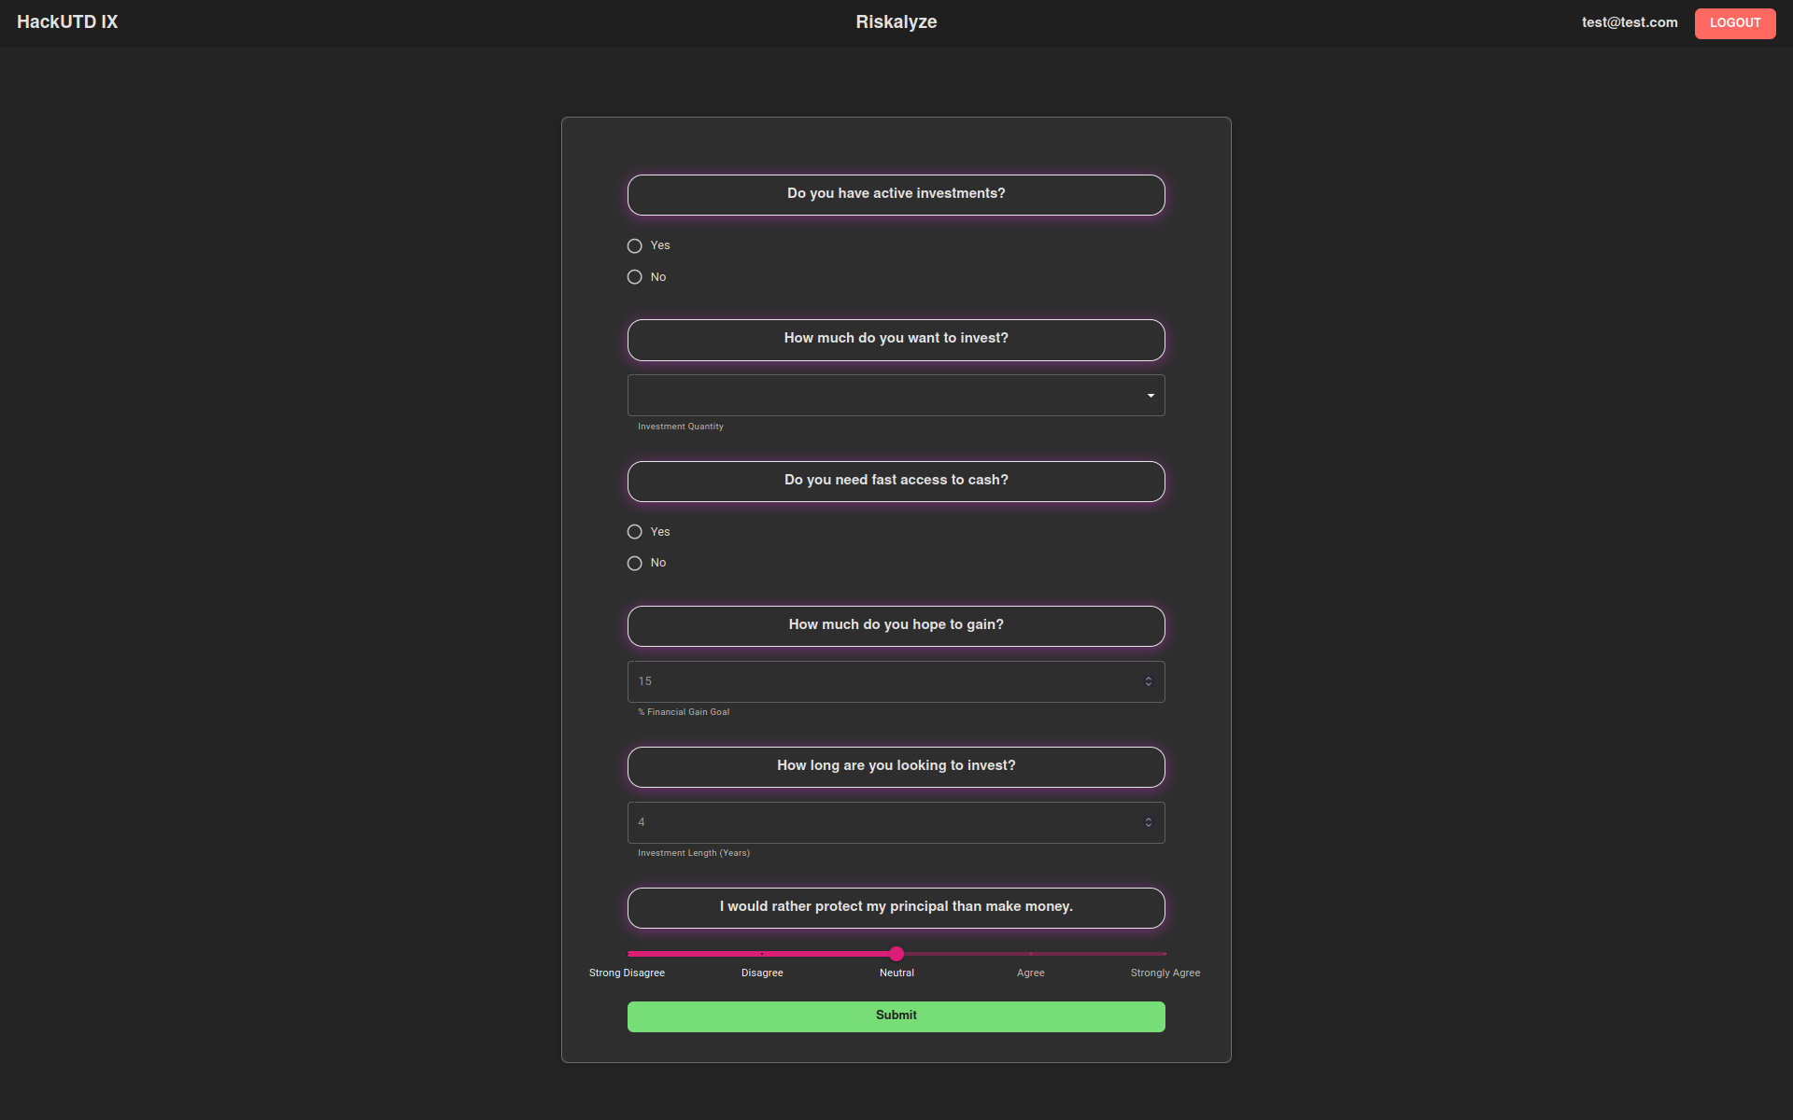The width and height of the screenshot is (1793, 1120).
Task: Click the slider handle at Neutral
Action: pos(896,954)
